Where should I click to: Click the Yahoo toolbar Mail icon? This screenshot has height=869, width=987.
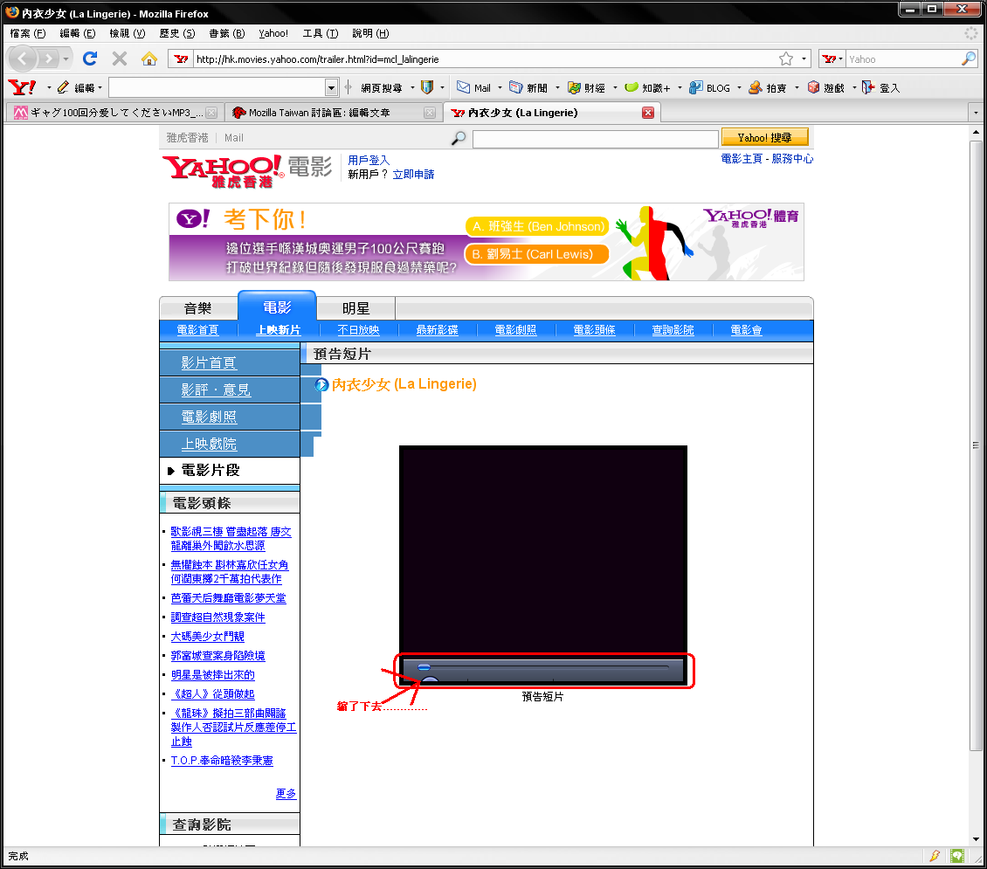click(x=464, y=87)
